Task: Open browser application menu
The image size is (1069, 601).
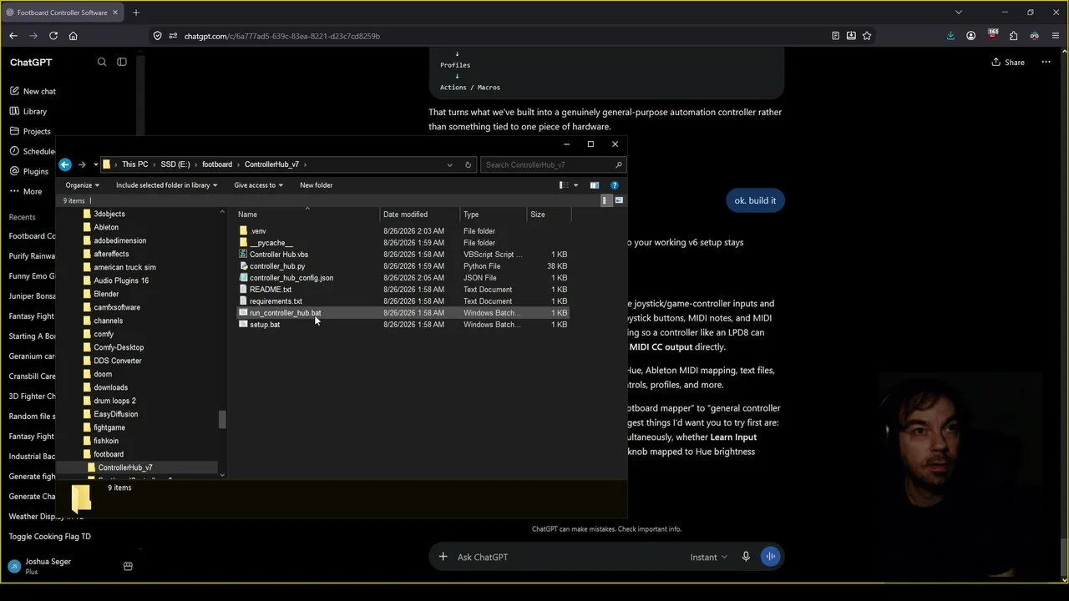Action: 1056,36
